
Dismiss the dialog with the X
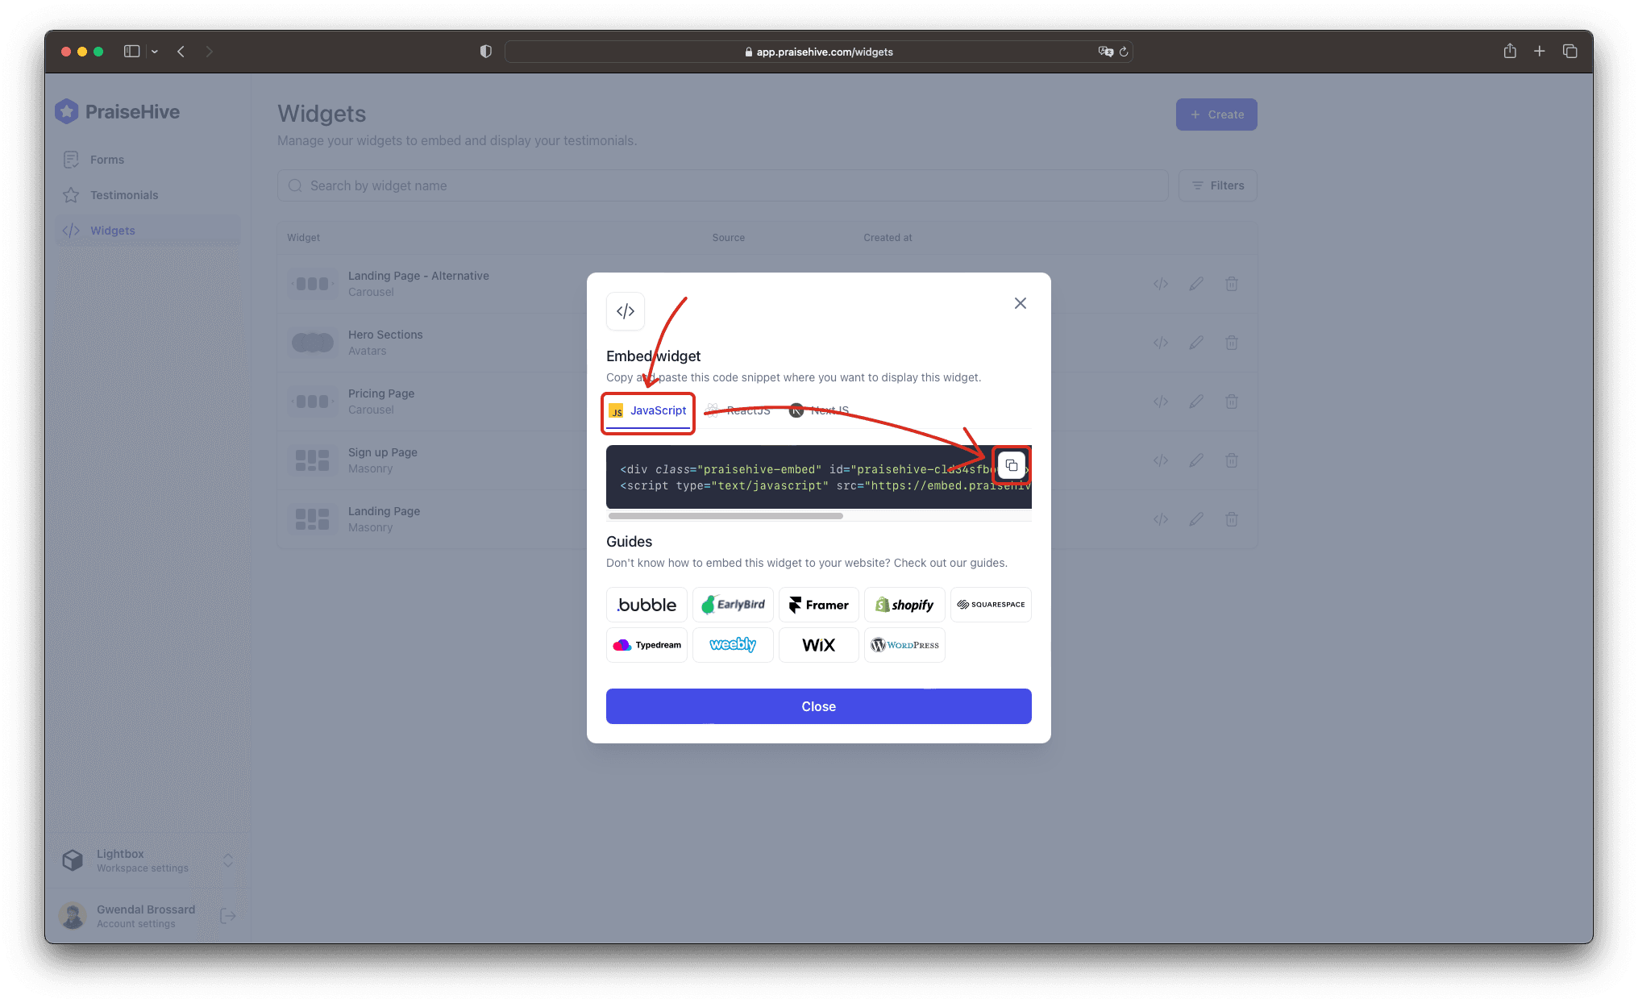(x=1020, y=302)
